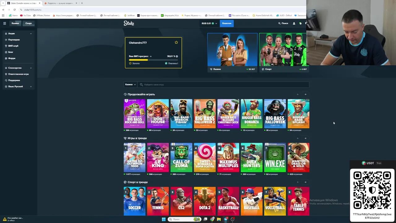Open Dota 2 sport tile
The image size is (396, 223).
click(x=205, y=201)
